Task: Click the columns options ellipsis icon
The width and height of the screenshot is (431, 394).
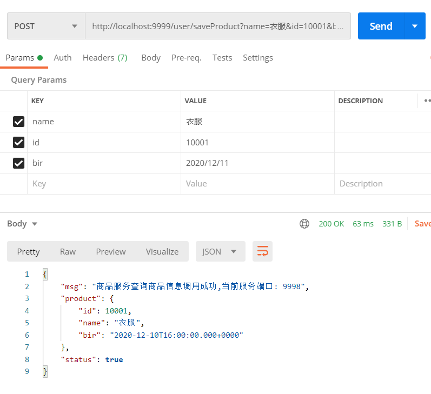Action: 427,101
